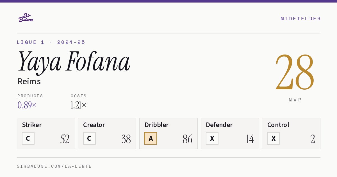Click the Dribbler A grade badge
Viewport: 337px width, 177px height.
pyautogui.click(x=151, y=138)
